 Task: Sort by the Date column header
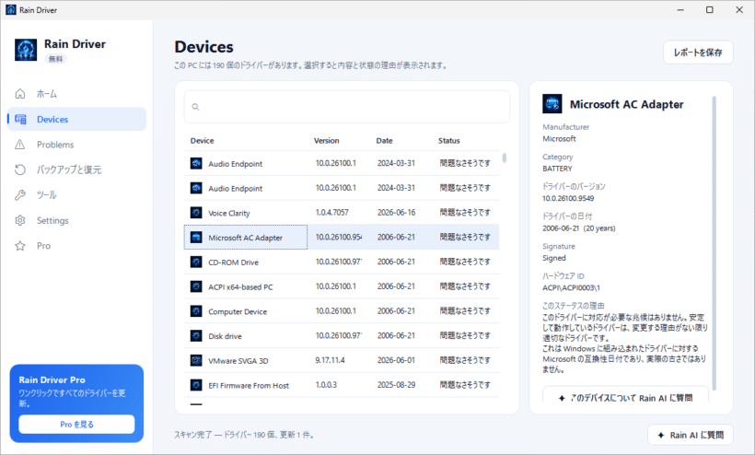[x=384, y=141]
